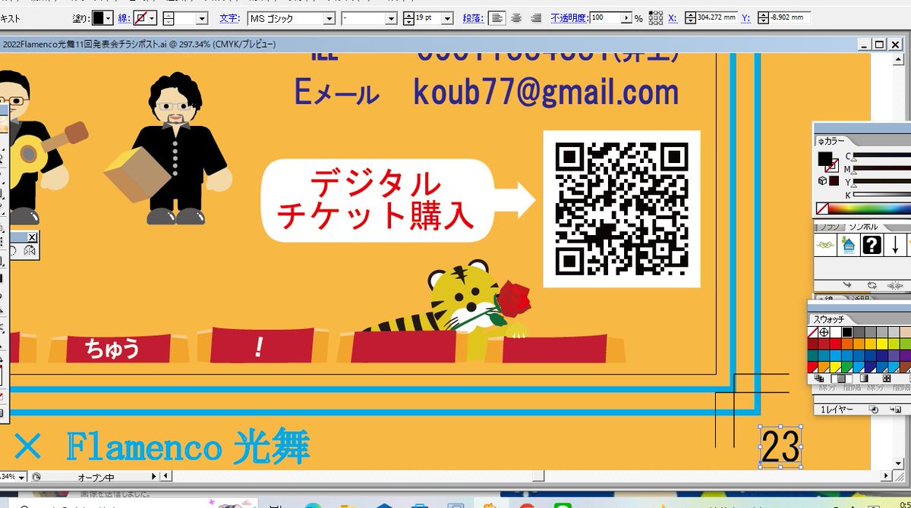Show color swatches button

coord(840,378)
